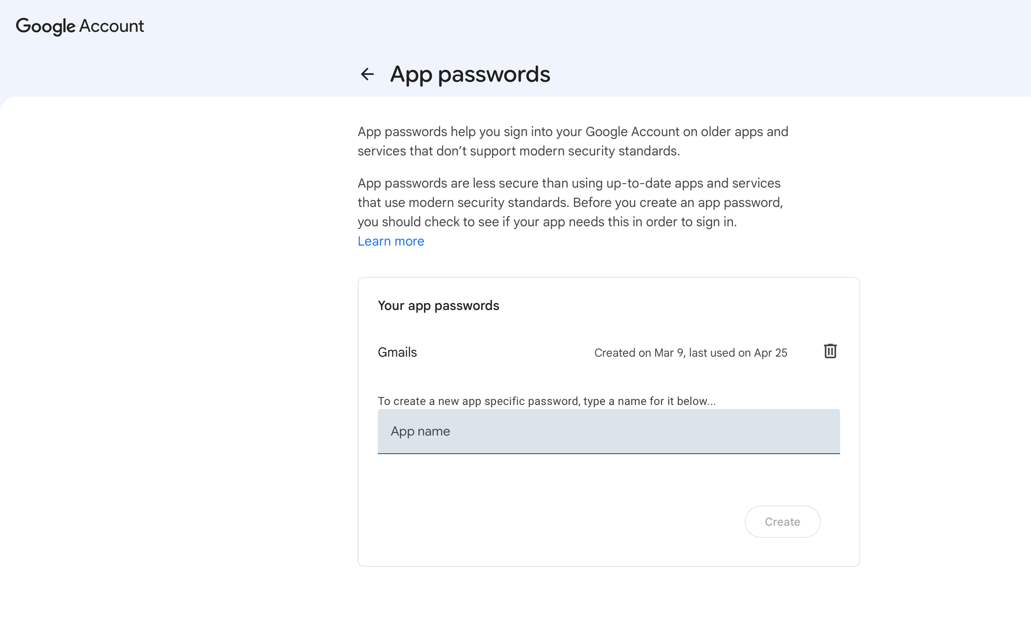Click the App passwords page title
Screen dimensions: 1031x632
(x=470, y=74)
